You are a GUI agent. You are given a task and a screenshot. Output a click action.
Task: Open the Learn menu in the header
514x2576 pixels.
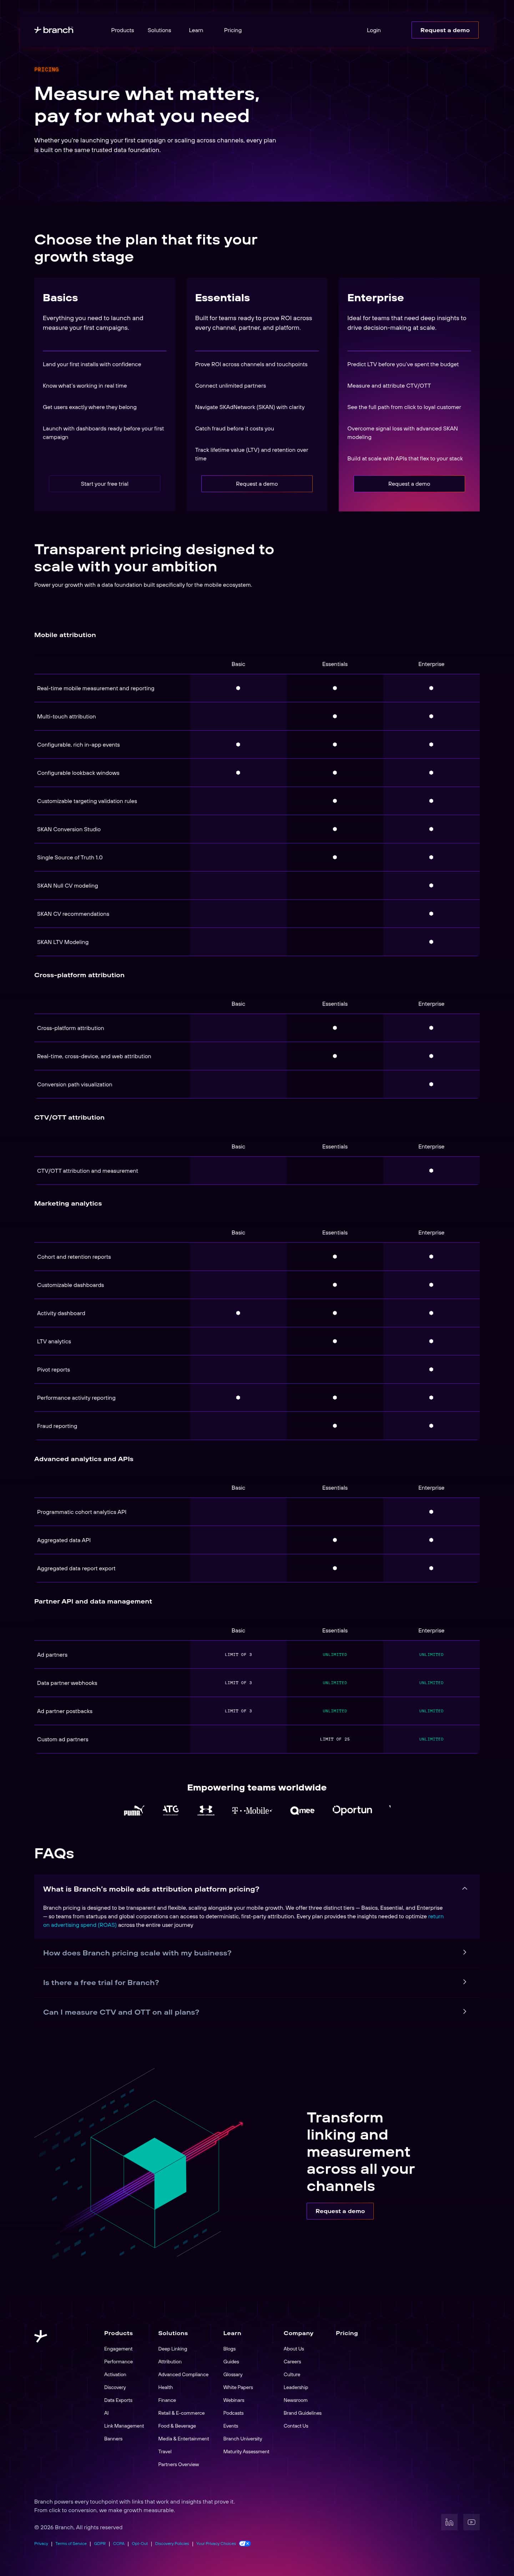pos(196,30)
